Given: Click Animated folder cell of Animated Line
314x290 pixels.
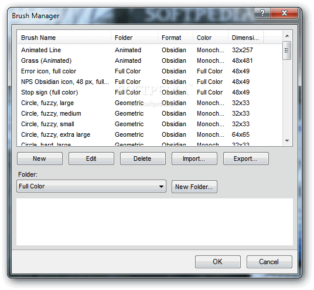Looking at the screenshot, I should pyautogui.click(x=128, y=50).
